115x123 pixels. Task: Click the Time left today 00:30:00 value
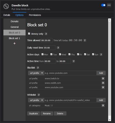(75, 40)
